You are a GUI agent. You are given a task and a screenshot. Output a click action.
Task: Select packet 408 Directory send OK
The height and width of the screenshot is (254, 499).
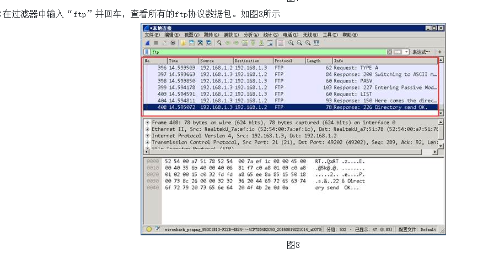pyautogui.click(x=291, y=107)
